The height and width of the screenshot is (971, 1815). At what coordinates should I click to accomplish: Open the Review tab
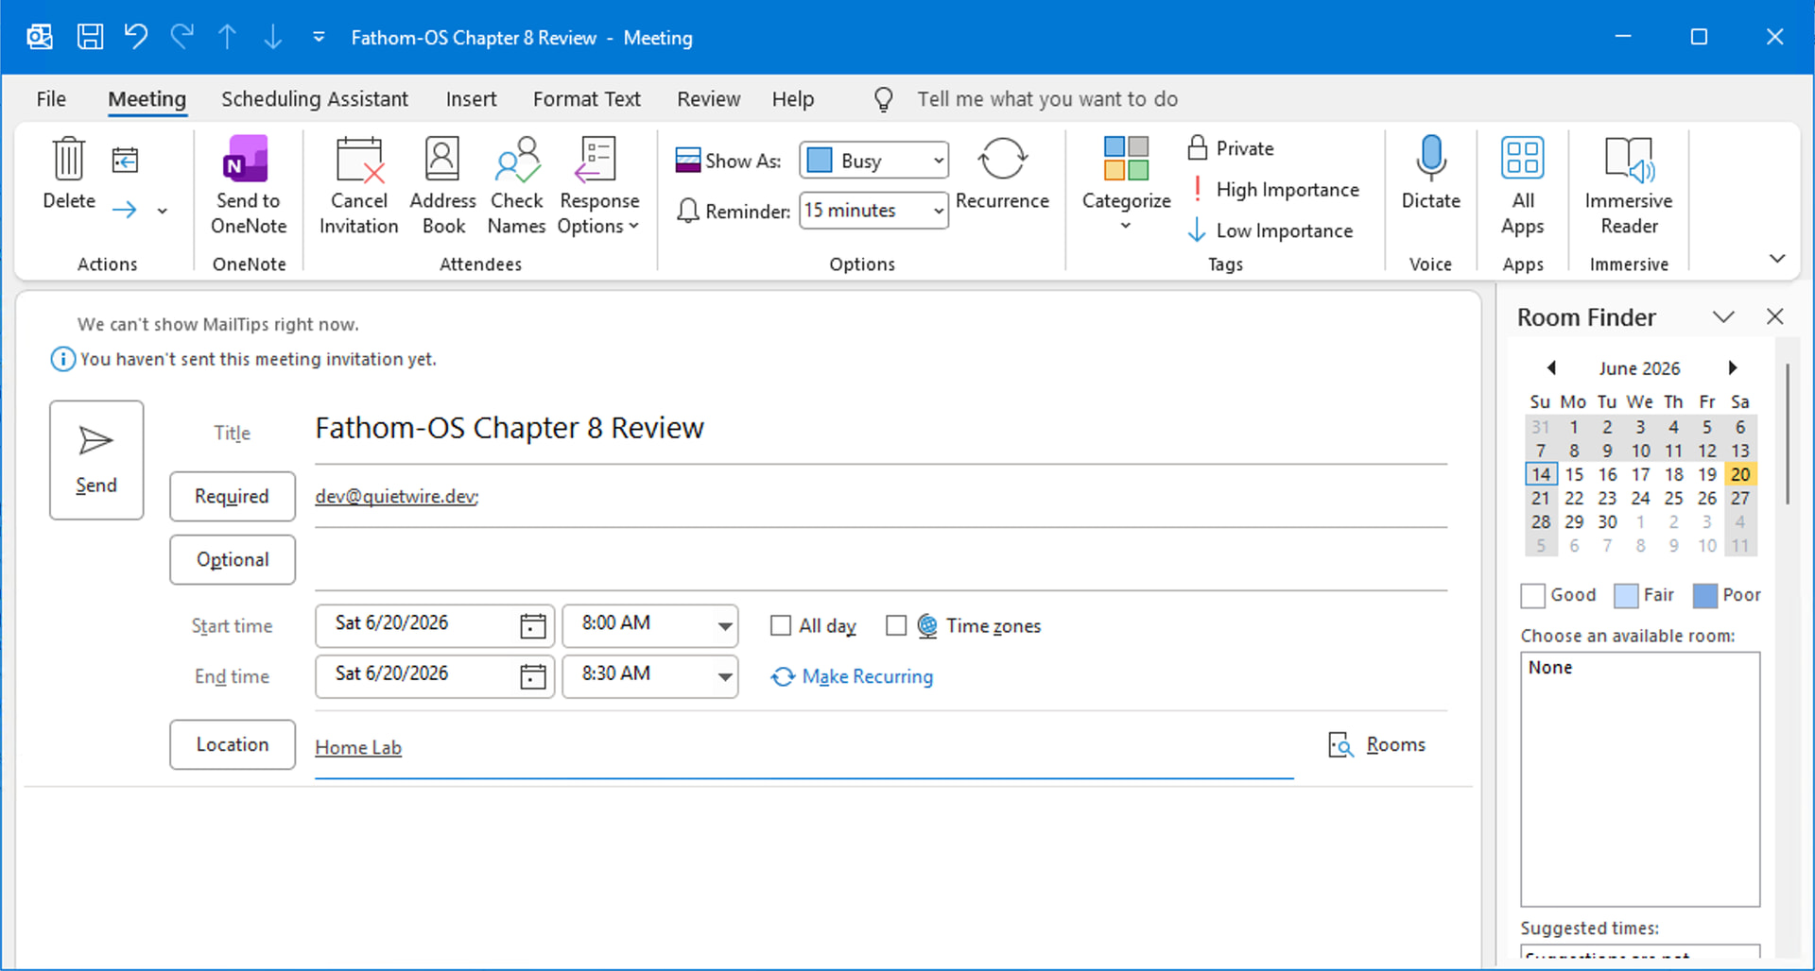[x=708, y=99]
